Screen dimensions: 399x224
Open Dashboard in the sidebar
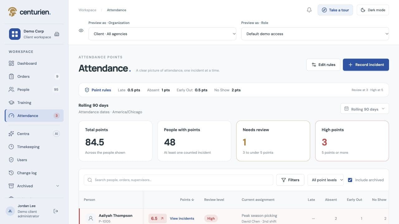point(34,63)
